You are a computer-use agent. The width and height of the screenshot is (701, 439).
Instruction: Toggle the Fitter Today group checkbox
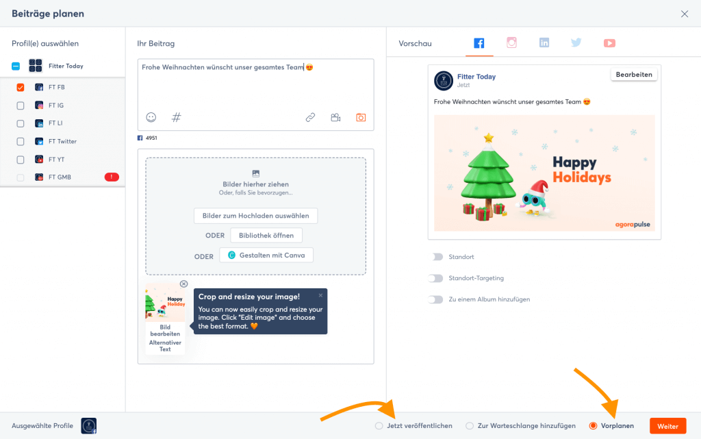[x=16, y=66]
